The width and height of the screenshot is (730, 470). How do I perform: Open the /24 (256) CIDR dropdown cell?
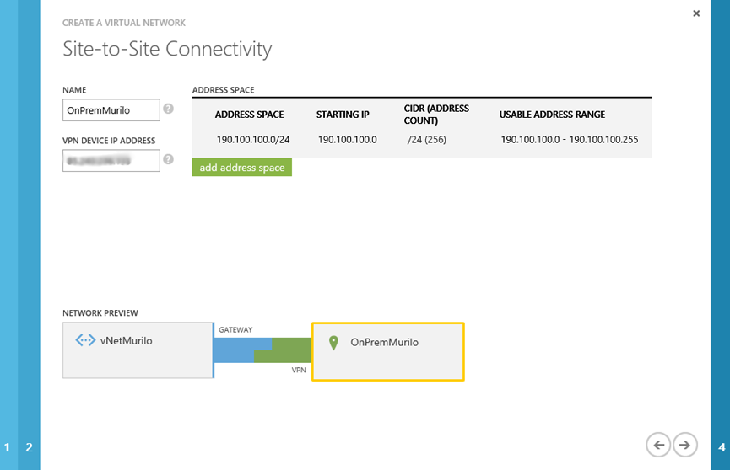click(x=426, y=139)
